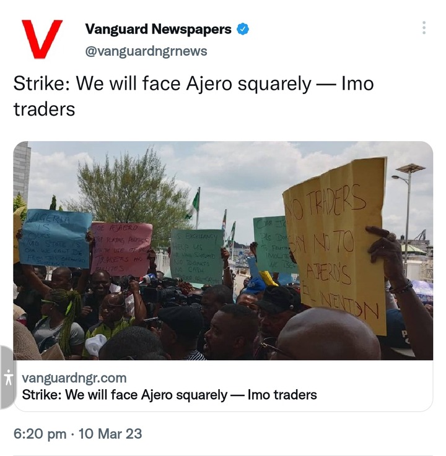Open card title Strike: We will face Ajero
This screenshot has width=446, height=456.
(x=170, y=395)
